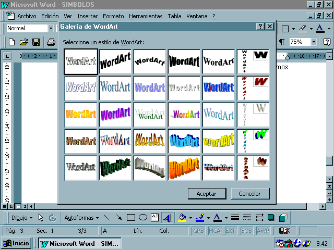Click the Fill Color paint bucket
The height and width of the screenshot is (250, 334).
pyautogui.click(x=182, y=218)
